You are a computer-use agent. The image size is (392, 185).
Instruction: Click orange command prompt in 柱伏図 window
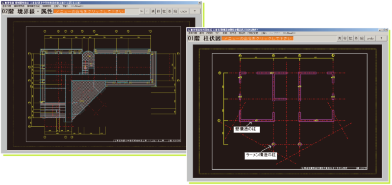(x=258, y=39)
